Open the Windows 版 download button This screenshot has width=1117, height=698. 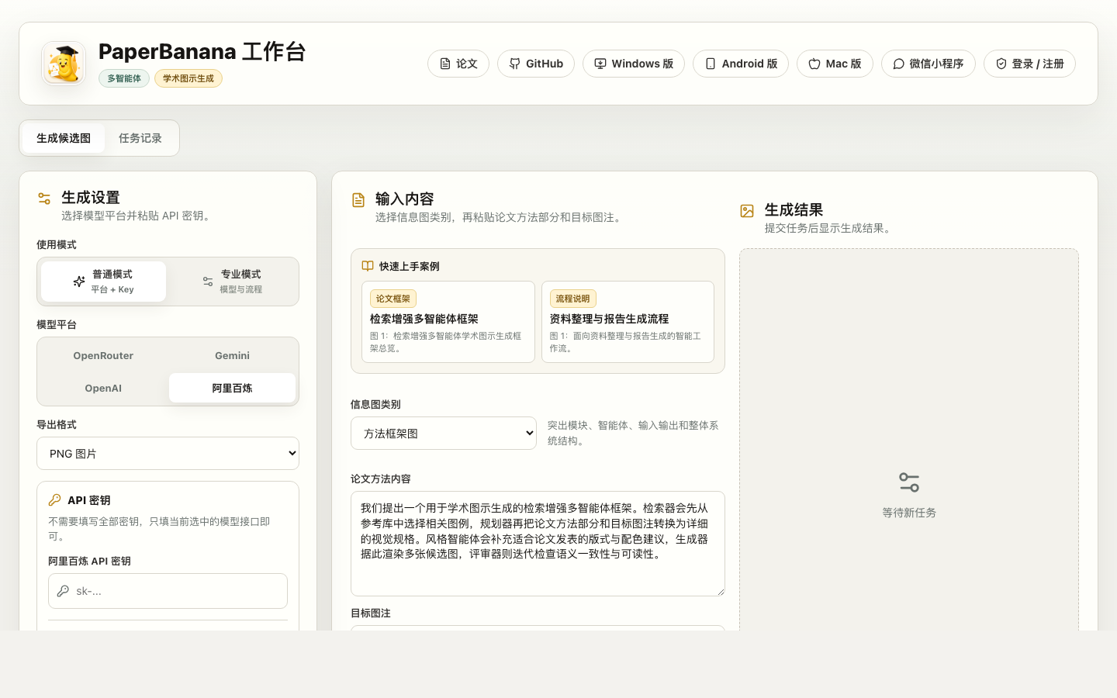(x=634, y=64)
